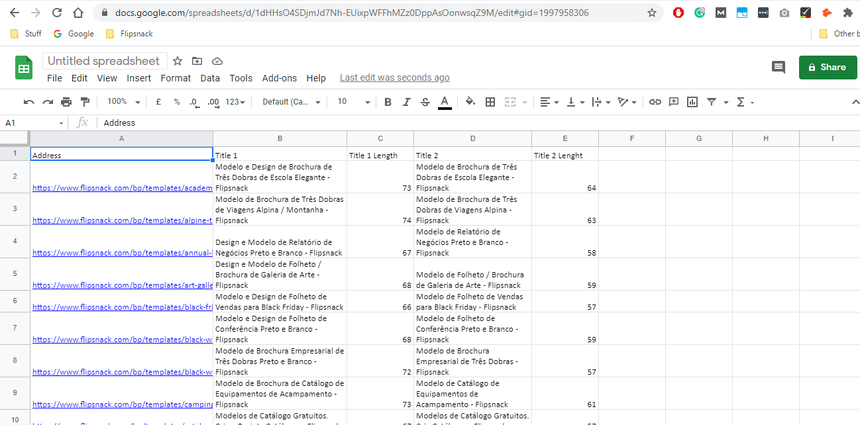Screen dimensions: 860x425
Task: Toggle bold formatting
Action: point(388,102)
